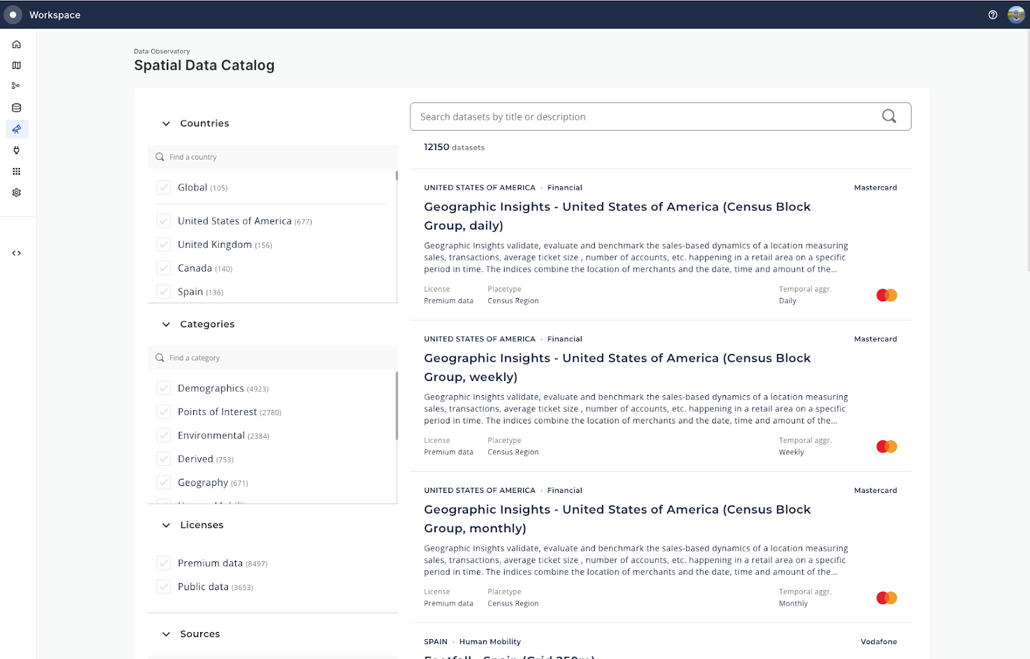The height and width of the screenshot is (659, 1030).
Task: Expand the Sources filter section
Action: (166, 634)
